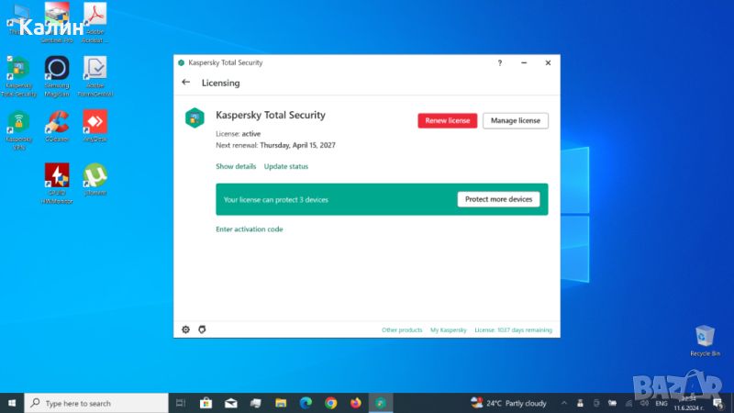Screen dimensions: 734x413
Task: Select Adobe FormsCentral desktop shortcut
Action: tap(95, 77)
